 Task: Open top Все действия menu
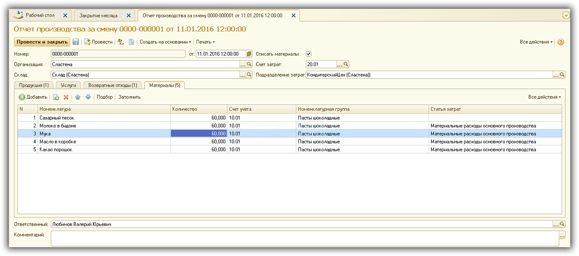[x=536, y=42]
